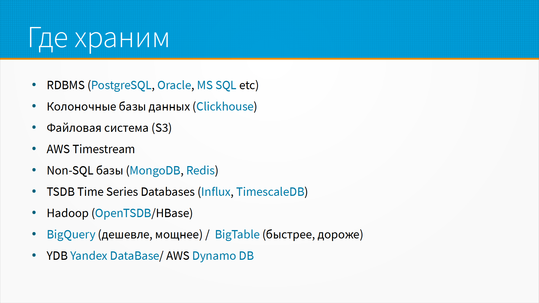Open the Clickhouse link
Image resolution: width=539 pixels, height=303 pixels.
(225, 107)
